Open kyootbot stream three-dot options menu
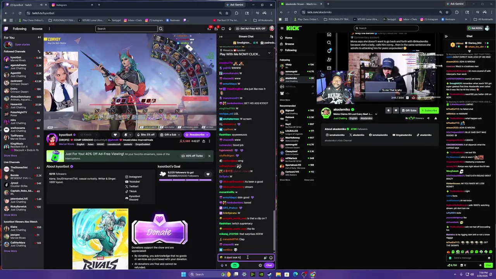This screenshot has width=496, height=279. pos(209,141)
